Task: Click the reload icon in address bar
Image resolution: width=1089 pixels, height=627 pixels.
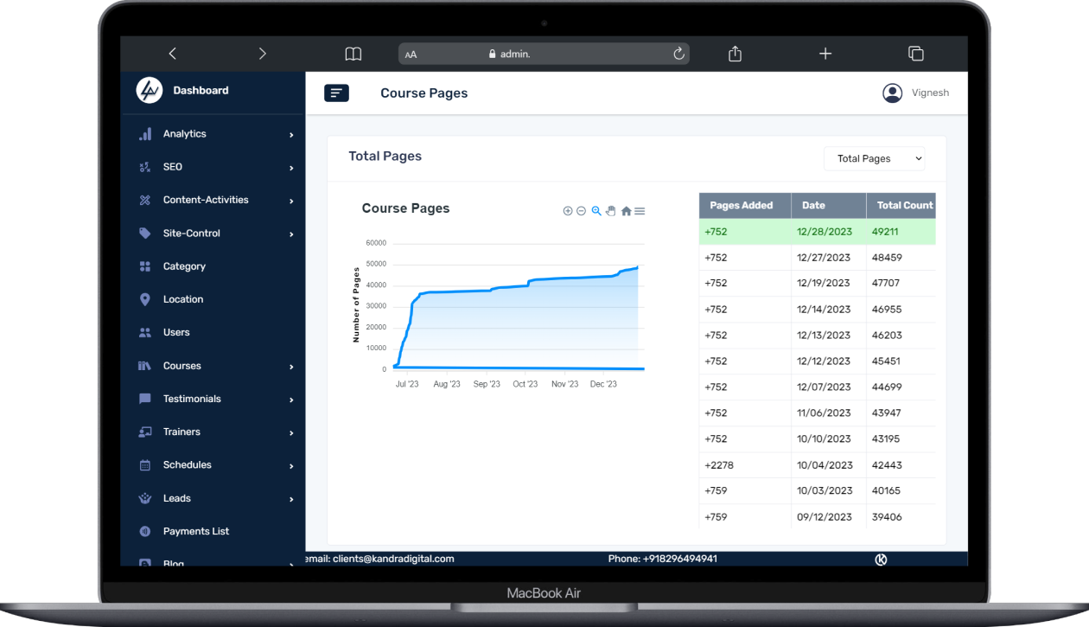Action: point(679,54)
